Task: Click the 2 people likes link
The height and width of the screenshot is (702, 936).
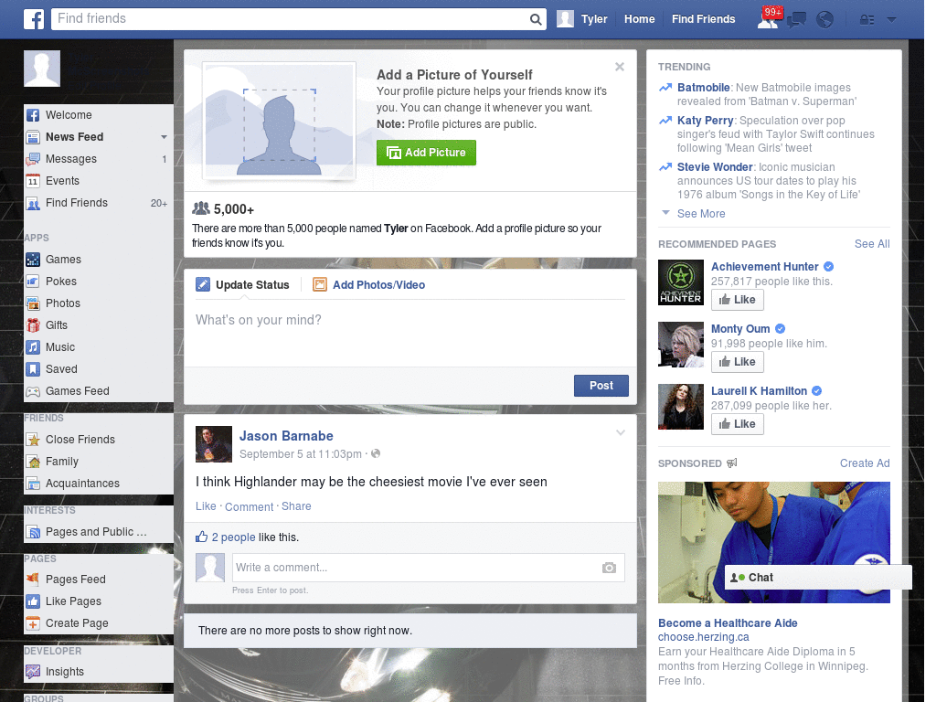Action: [233, 537]
